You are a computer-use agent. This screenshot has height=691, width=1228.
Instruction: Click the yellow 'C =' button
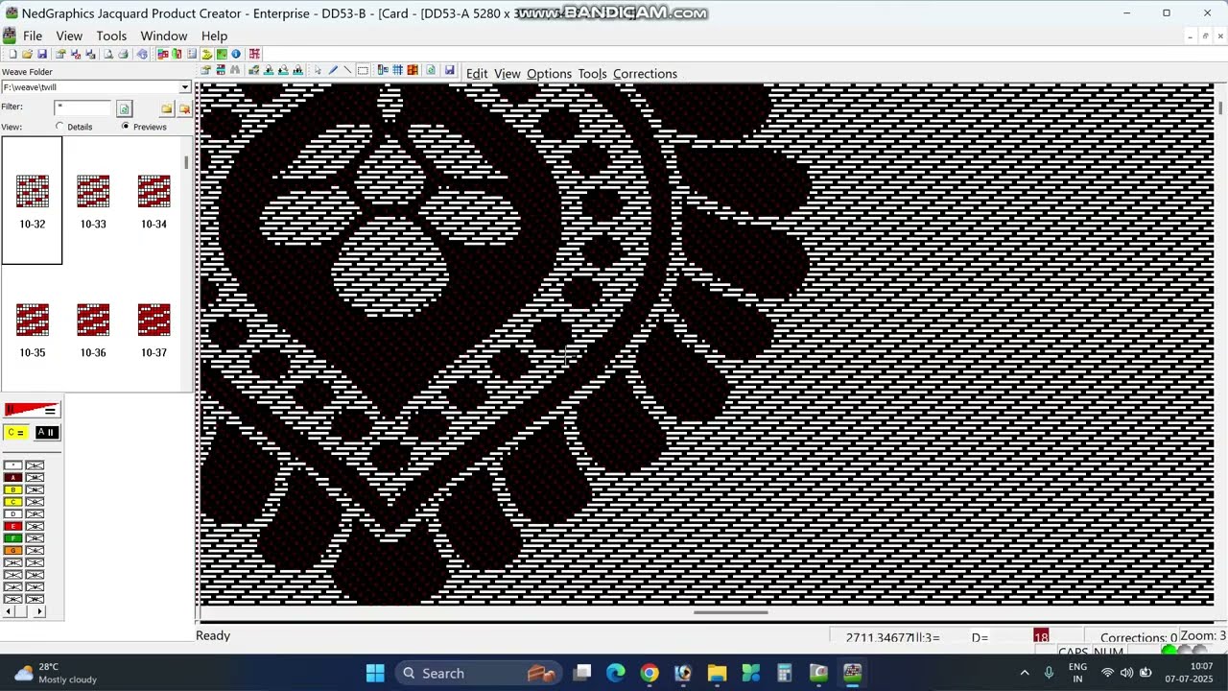[15, 432]
